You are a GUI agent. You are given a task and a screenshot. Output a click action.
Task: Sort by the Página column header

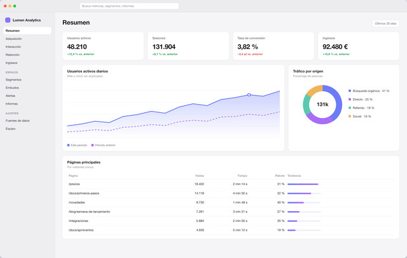[73, 176]
